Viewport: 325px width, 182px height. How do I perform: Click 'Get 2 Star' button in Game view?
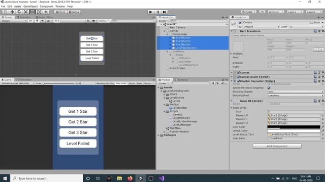tap(78, 122)
